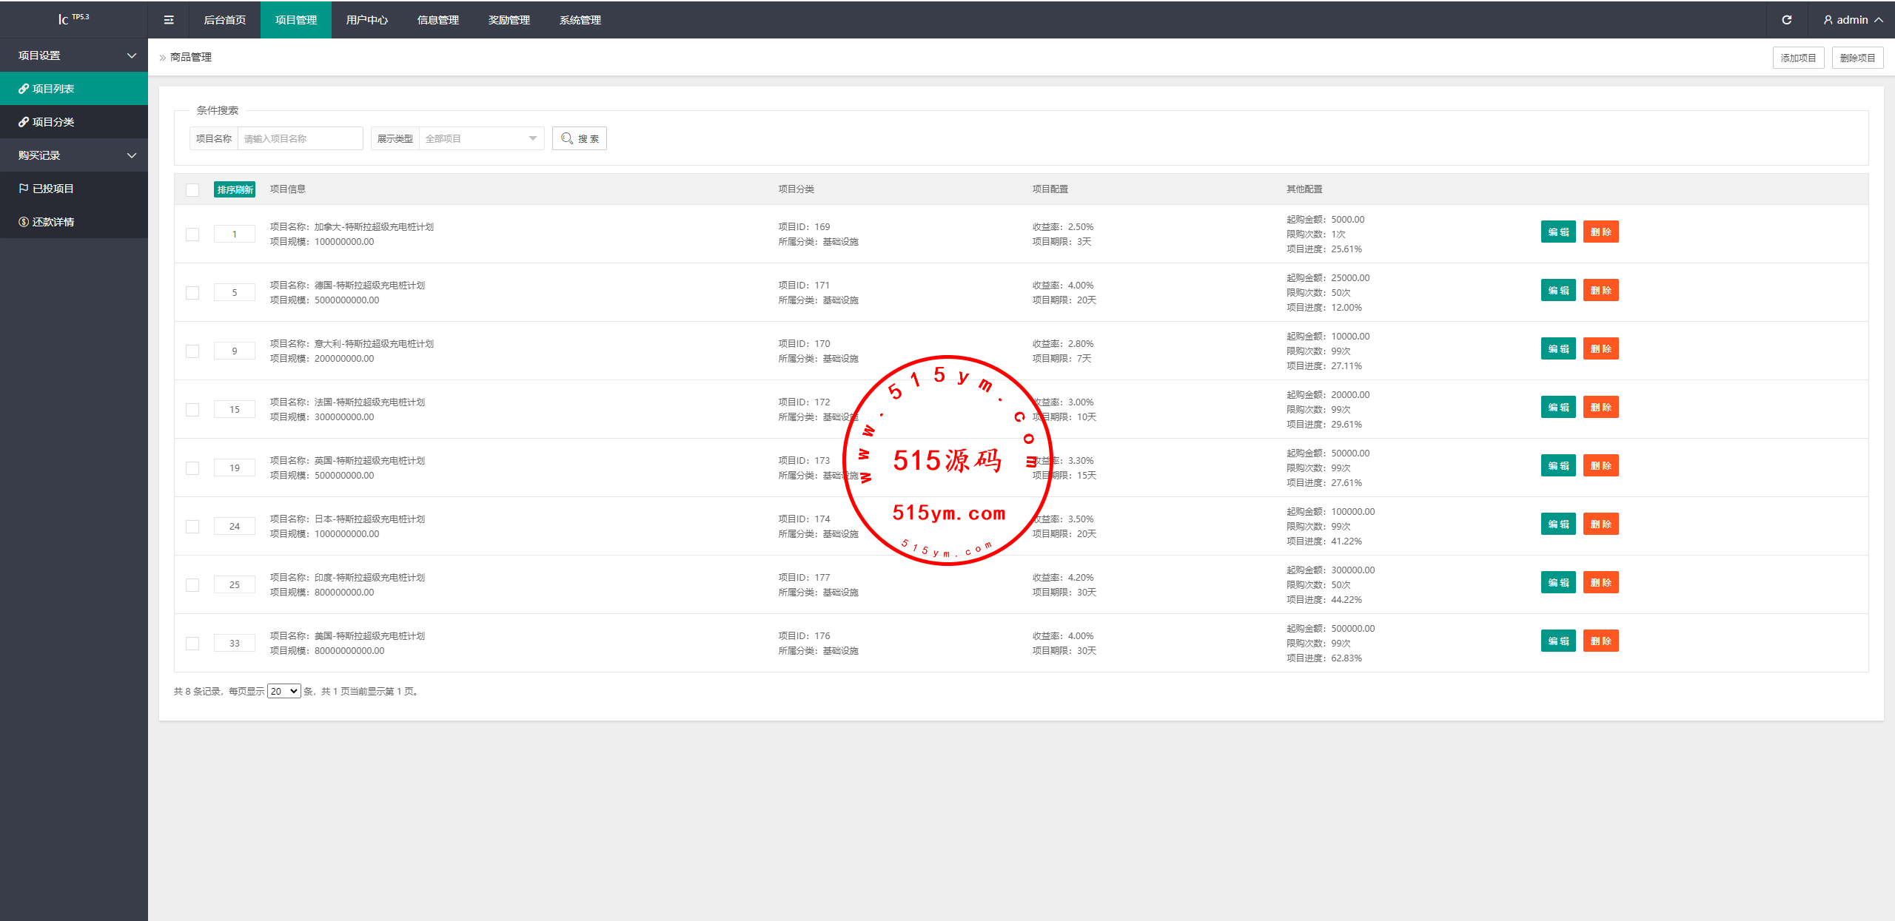The image size is (1895, 921).
Task: Click the 添加项目 button
Action: point(1798,58)
